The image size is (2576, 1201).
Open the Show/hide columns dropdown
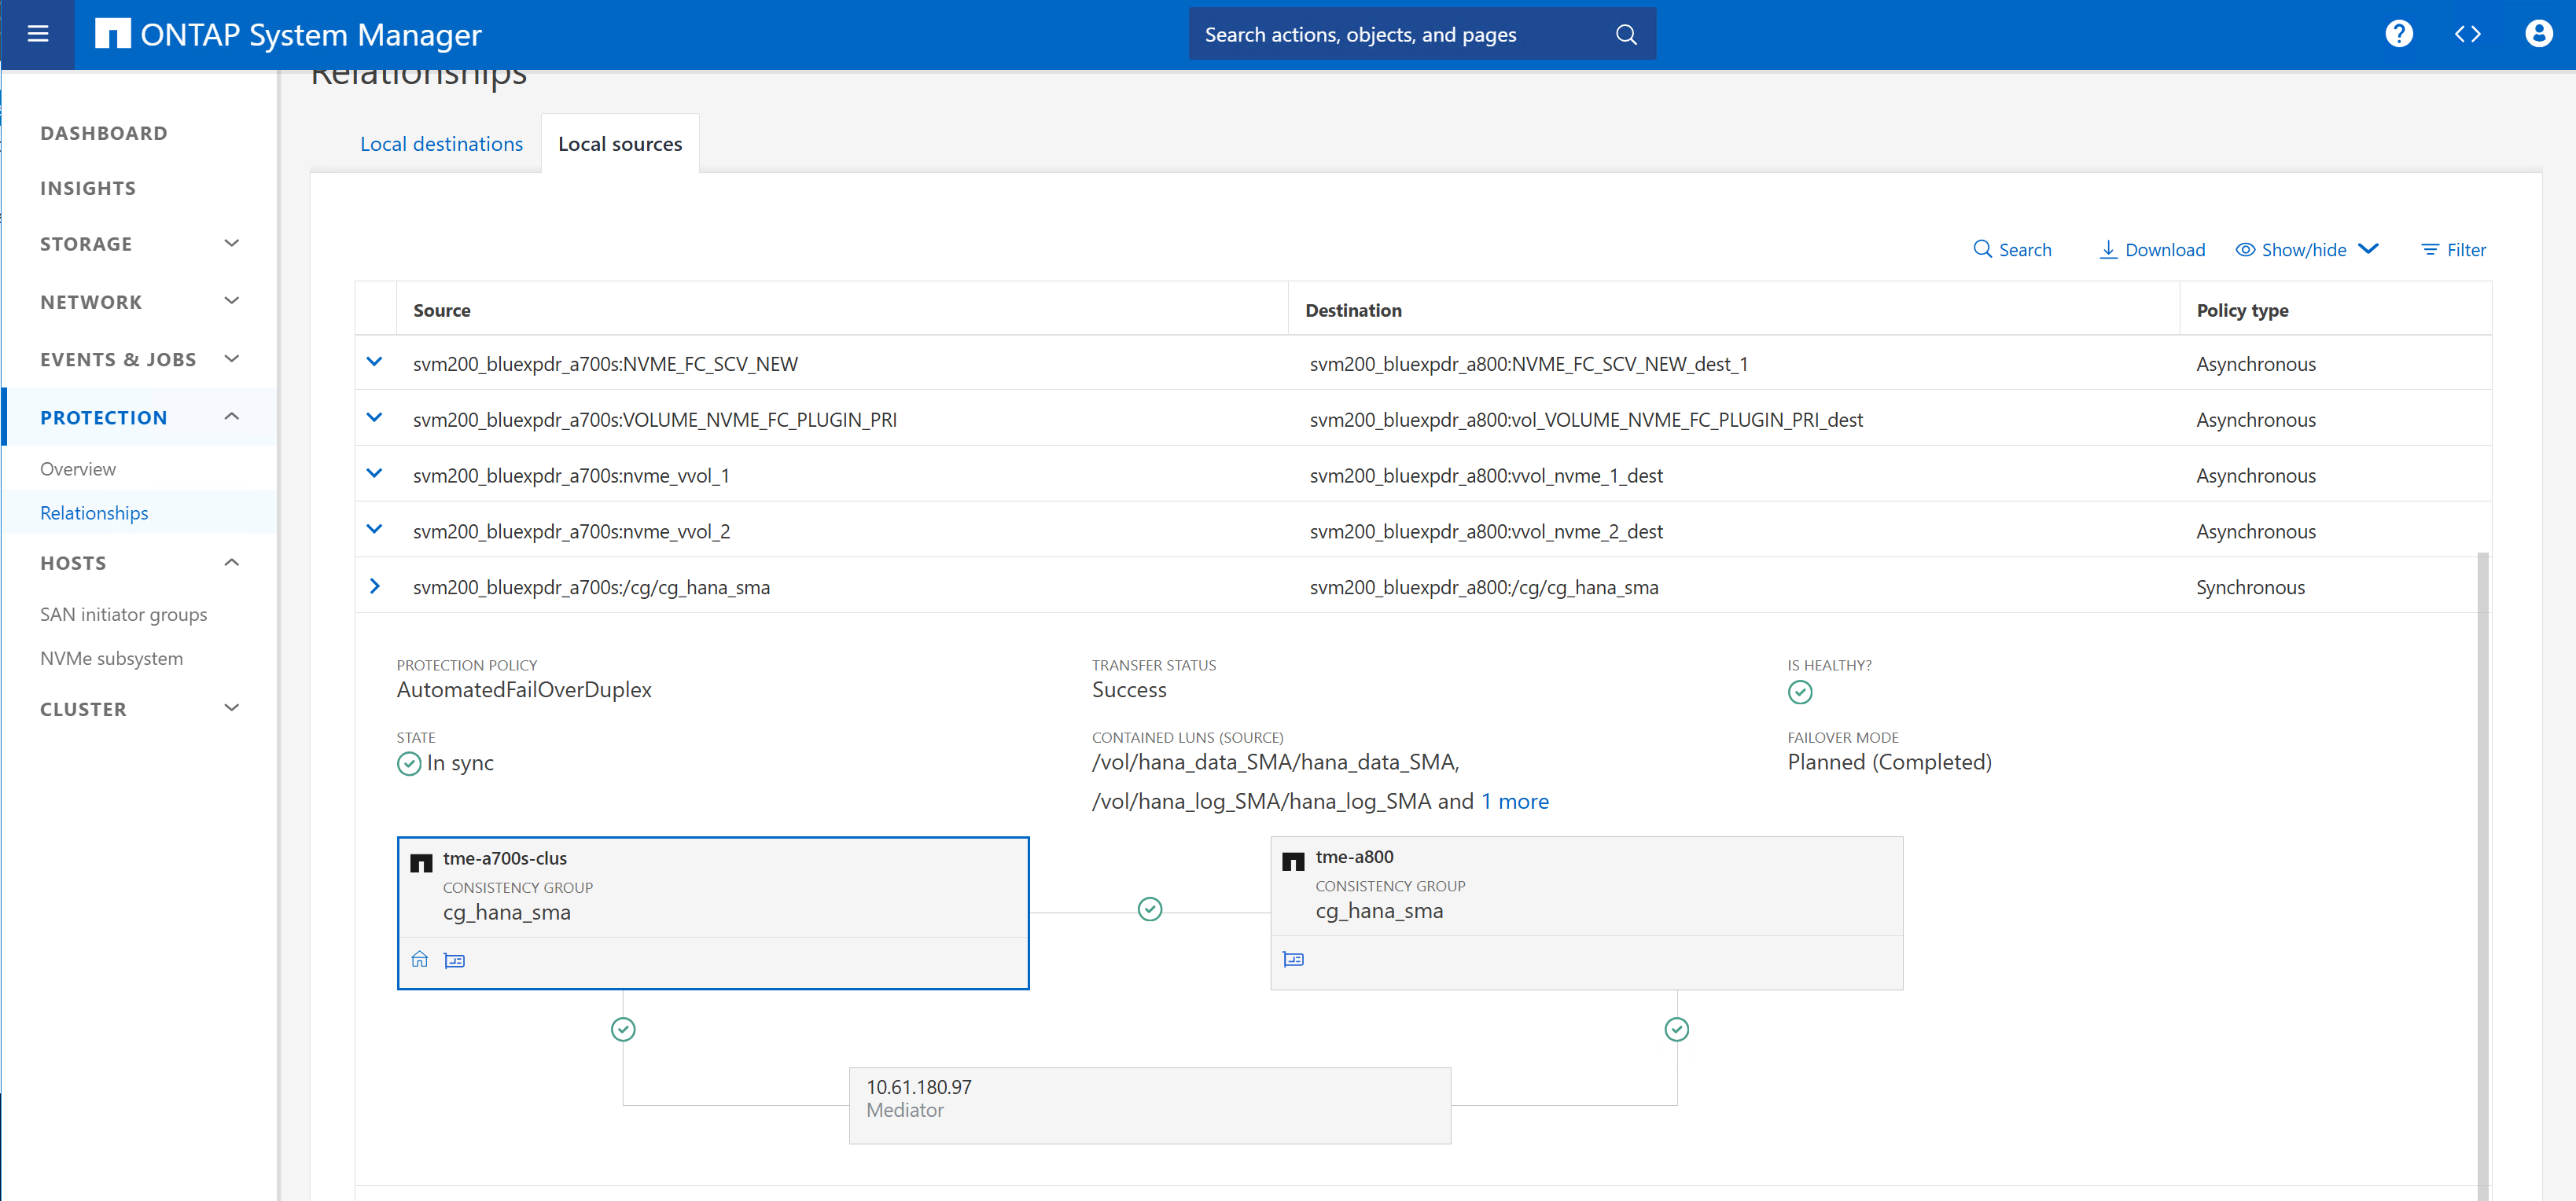pos(2306,250)
